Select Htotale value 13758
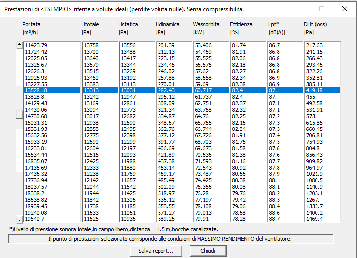357x258 pixels. (x=91, y=45)
